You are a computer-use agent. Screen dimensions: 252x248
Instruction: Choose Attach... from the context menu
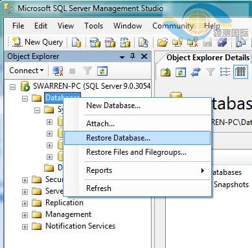[137, 124]
